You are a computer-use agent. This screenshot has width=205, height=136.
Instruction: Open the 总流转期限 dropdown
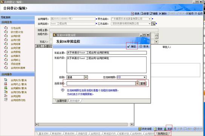coord(144,77)
